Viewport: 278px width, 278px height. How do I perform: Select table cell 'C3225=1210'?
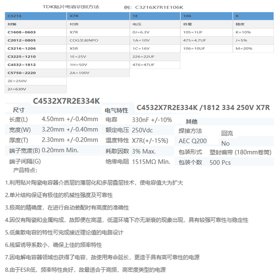click(x=36, y=57)
